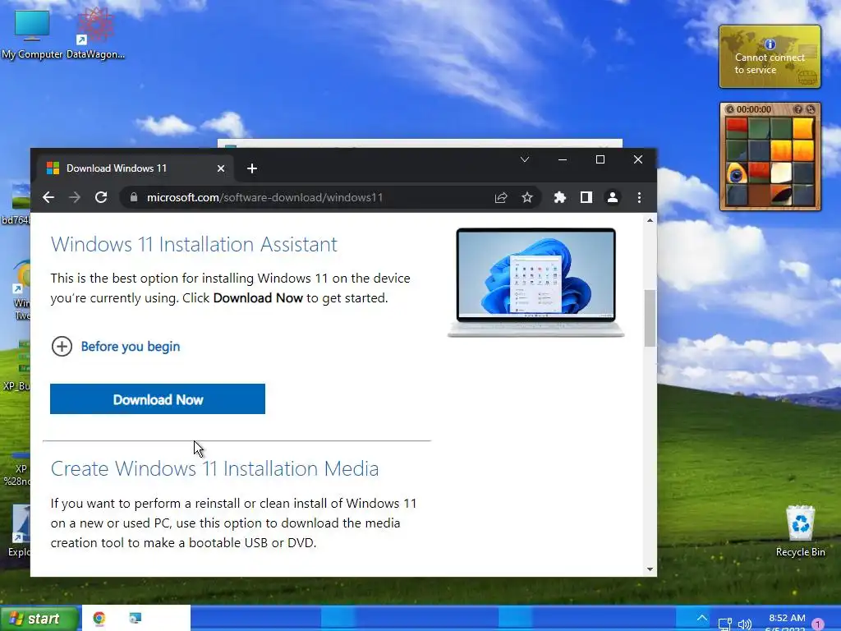Show hidden tray icons chevron
The image size is (841, 631).
[x=701, y=618]
